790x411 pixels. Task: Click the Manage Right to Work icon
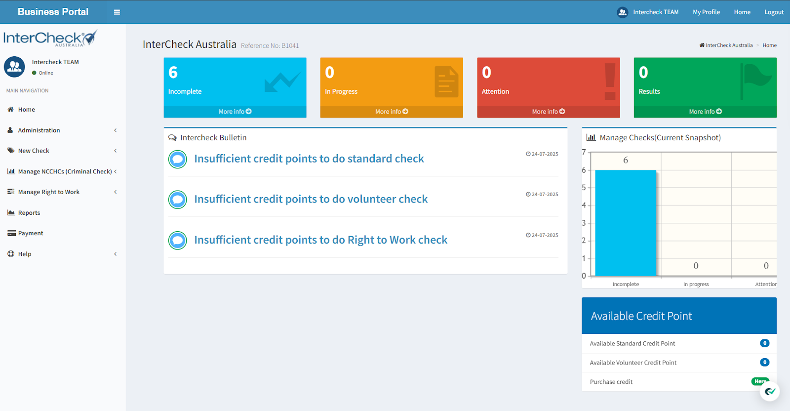11,192
